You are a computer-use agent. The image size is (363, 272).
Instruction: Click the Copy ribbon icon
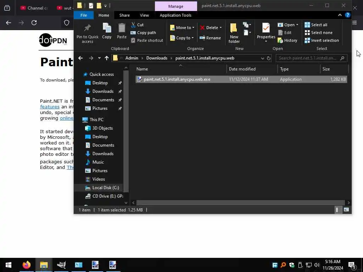click(x=107, y=31)
